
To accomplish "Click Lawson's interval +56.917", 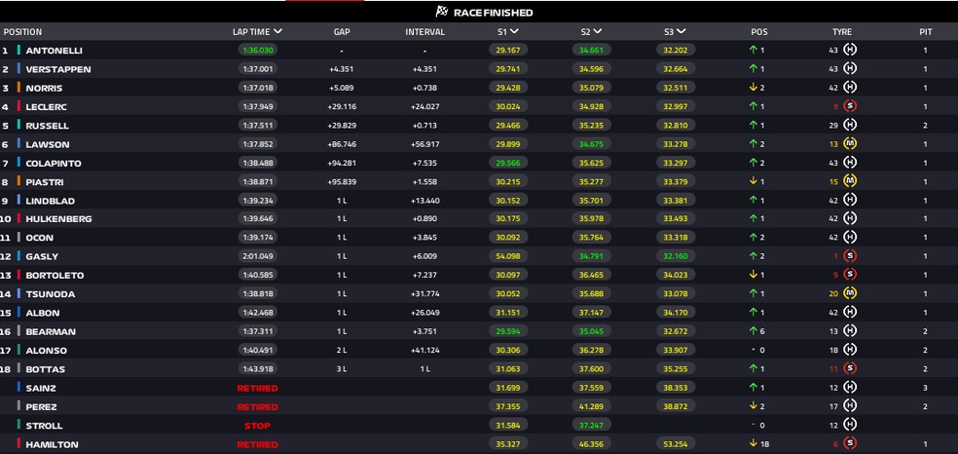I will coord(424,144).
